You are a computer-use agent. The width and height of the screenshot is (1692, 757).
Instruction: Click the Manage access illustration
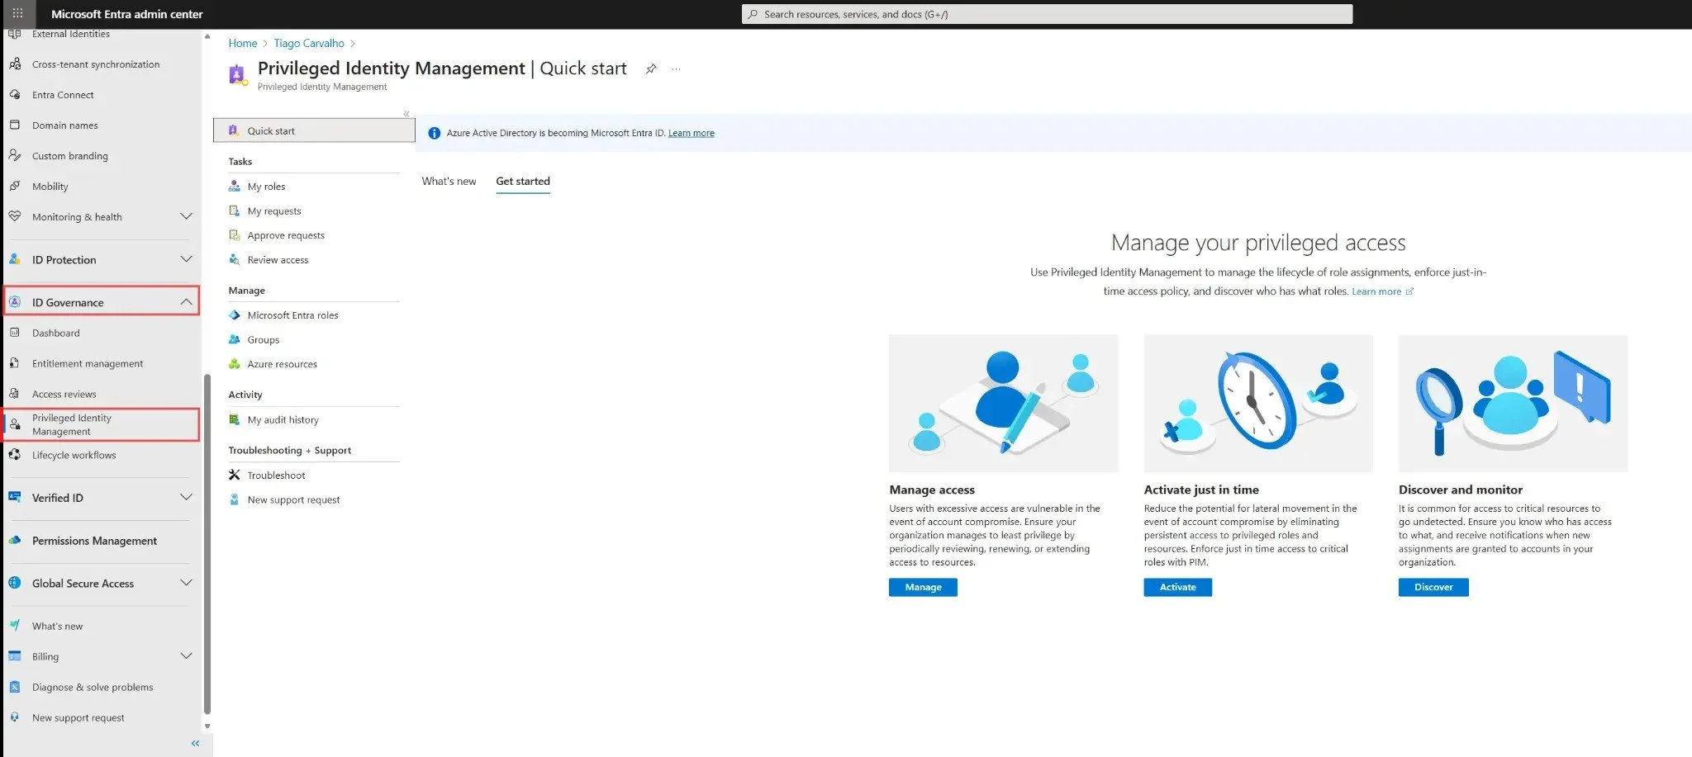click(x=1004, y=403)
